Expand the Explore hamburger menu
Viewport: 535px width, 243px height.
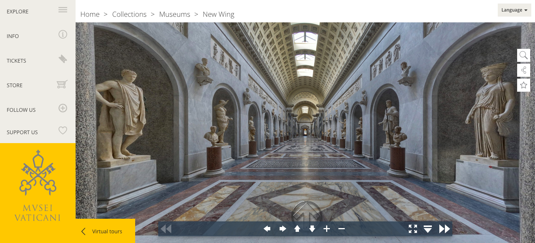coord(63,10)
